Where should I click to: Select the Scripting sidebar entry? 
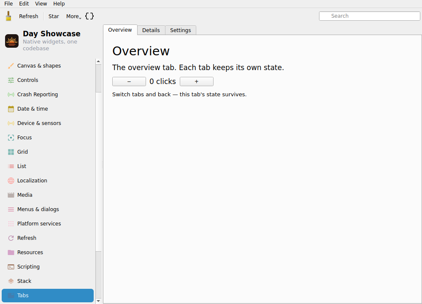pyautogui.click(x=48, y=266)
